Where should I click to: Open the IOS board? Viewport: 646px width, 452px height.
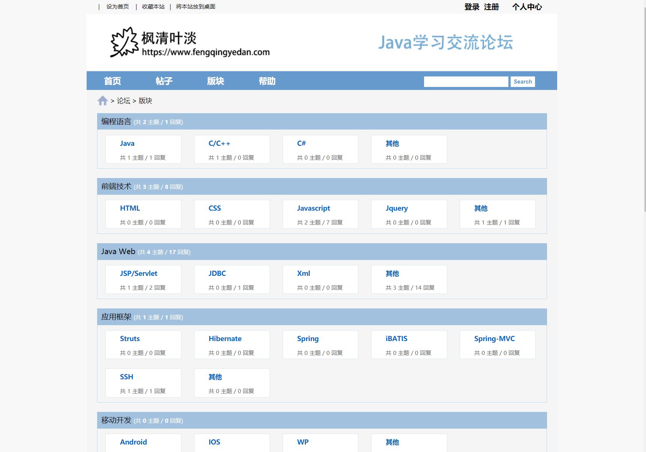214,442
